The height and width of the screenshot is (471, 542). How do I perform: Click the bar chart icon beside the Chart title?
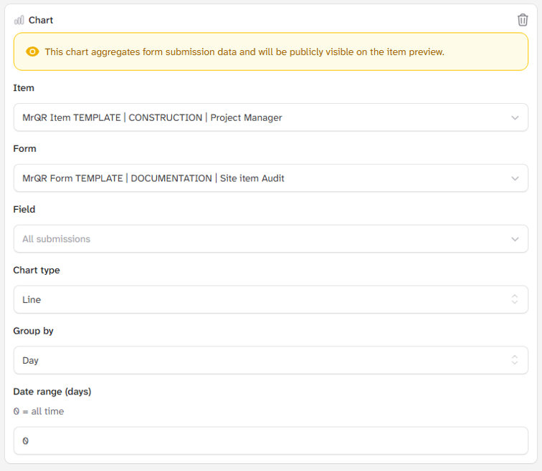coord(19,20)
